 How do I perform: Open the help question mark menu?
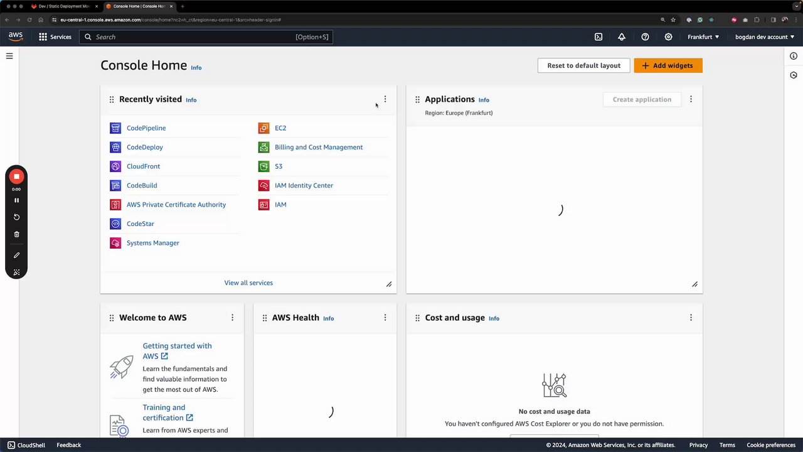(645, 37)
